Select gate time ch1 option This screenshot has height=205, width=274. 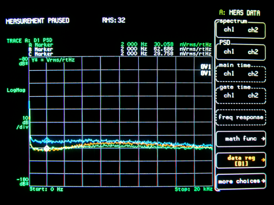point(229,95)
